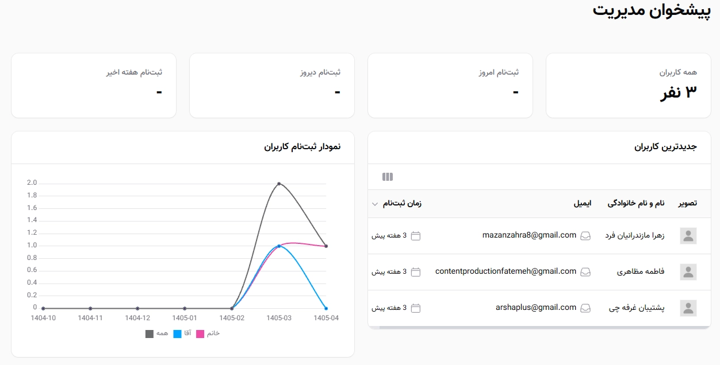Click the name پشتیبان غرفه چی
This screenshot has height=365, width=720.
(637, 308)
